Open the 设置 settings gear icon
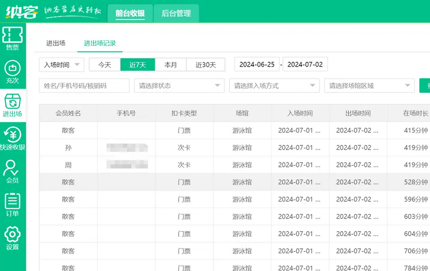This screenshot has height=271, width=430. tap(13, 238)
